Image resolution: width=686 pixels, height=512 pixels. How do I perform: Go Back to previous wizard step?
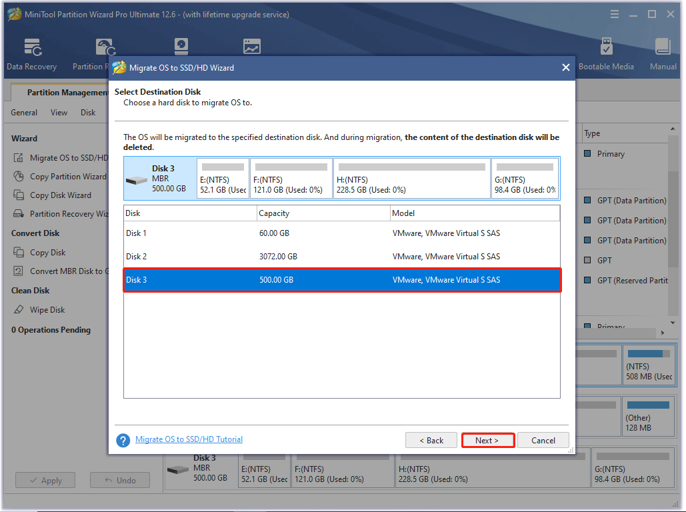(x=431, y=441)
